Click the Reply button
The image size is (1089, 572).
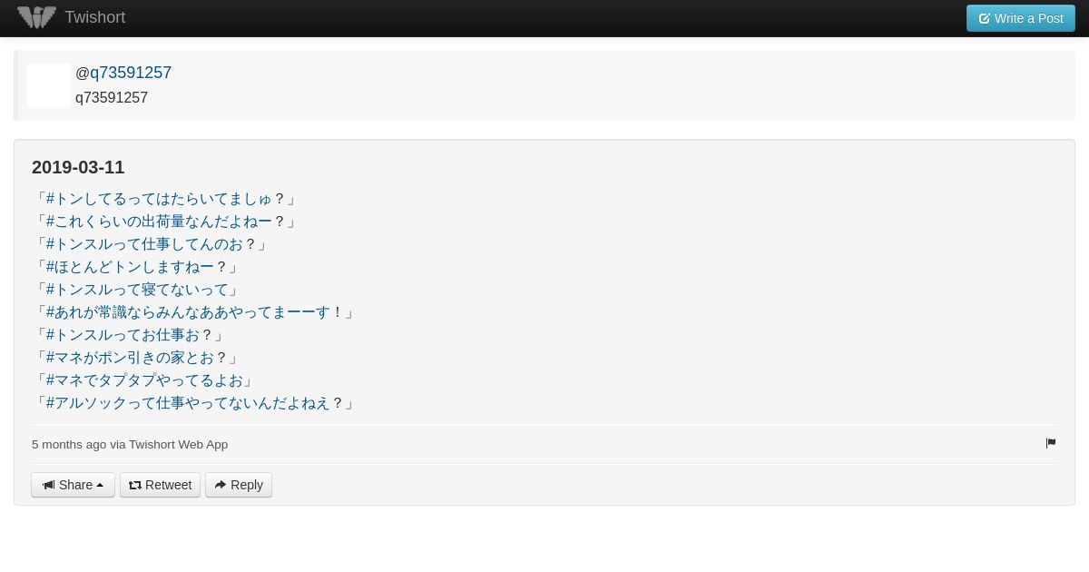point(239,485)
